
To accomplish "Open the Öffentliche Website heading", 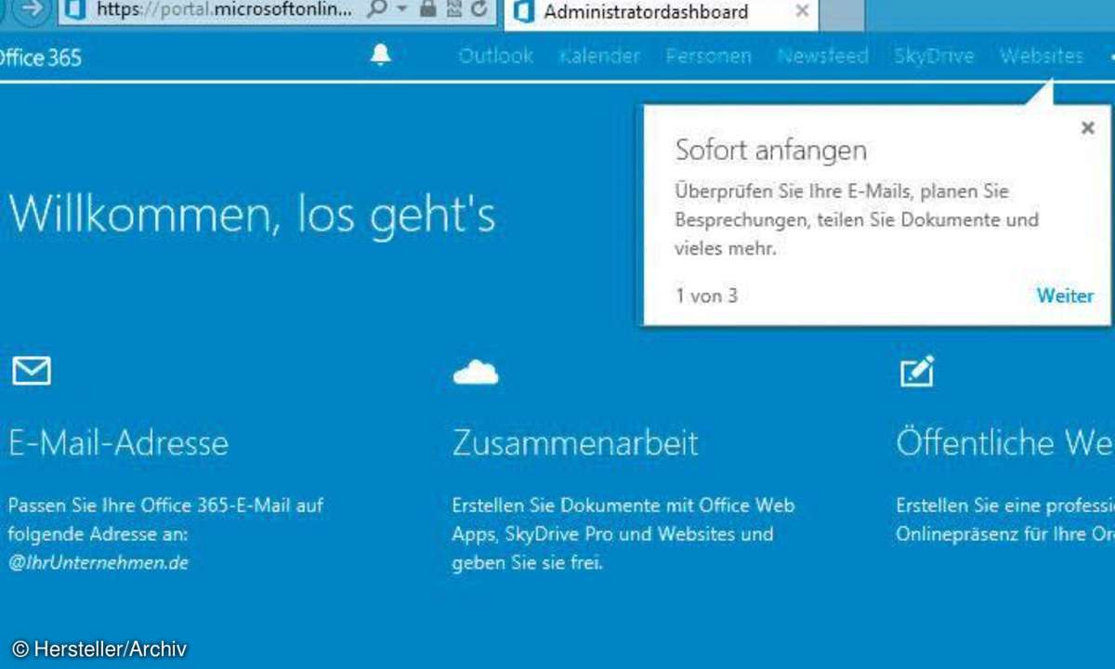I will pos(1005,442).
